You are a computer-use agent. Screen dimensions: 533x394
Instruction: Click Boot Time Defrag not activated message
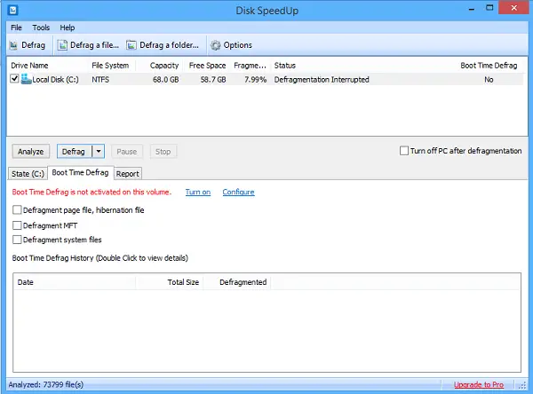coord(91,192)
